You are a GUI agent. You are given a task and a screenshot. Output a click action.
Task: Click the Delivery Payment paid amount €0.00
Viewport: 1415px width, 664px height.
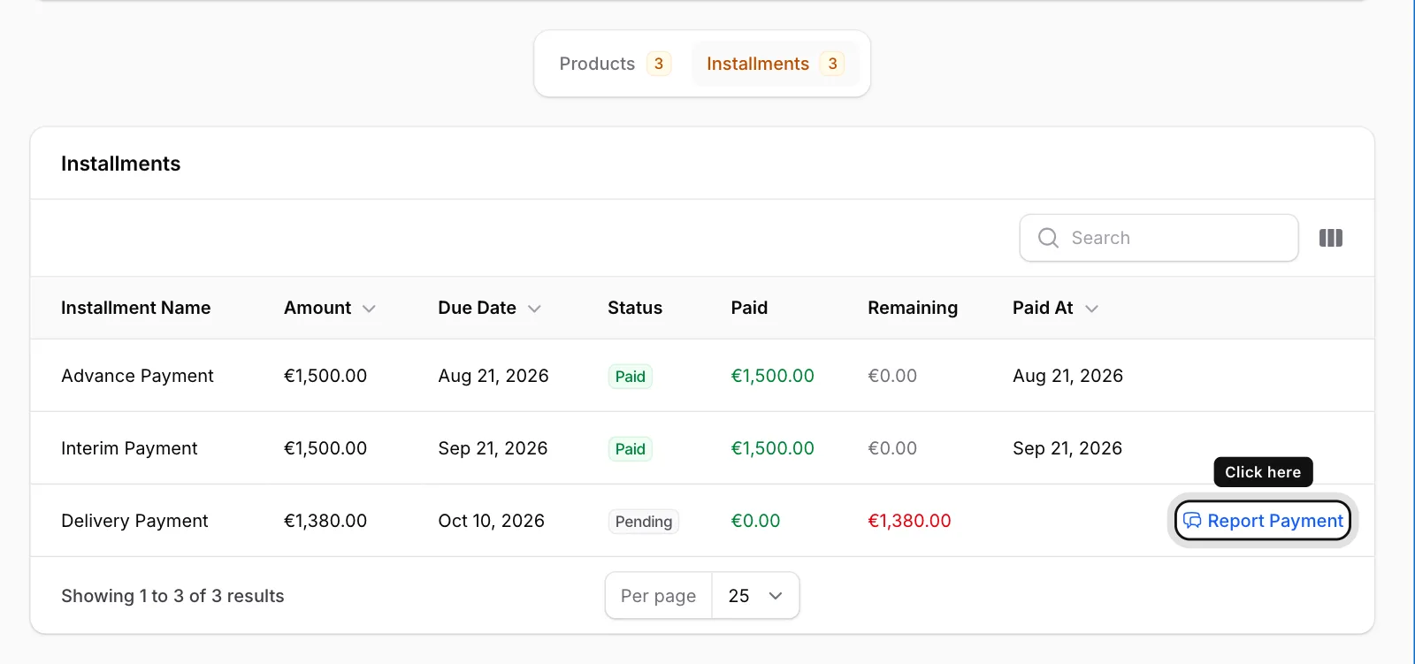755,521
